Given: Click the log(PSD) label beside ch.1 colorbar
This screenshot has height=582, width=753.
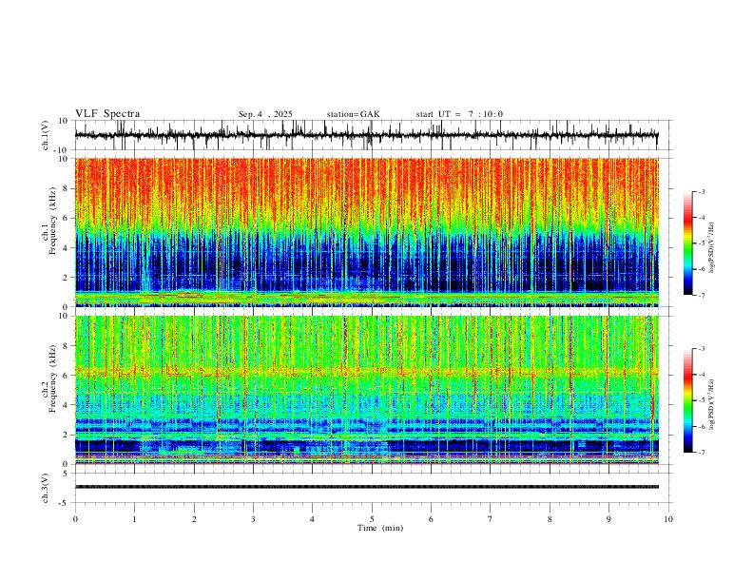Looking at the screenshot, I should [x=711, y=248].
